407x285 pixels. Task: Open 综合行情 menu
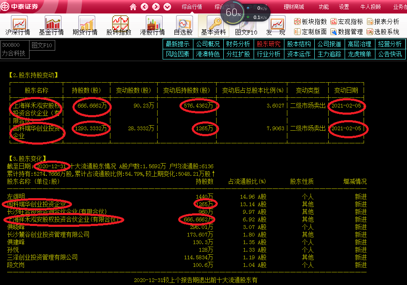tap(192, 7)
